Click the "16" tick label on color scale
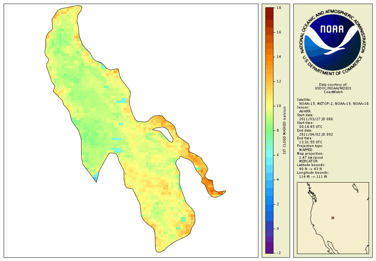This screenshot has height=261, width=376. 279,32
